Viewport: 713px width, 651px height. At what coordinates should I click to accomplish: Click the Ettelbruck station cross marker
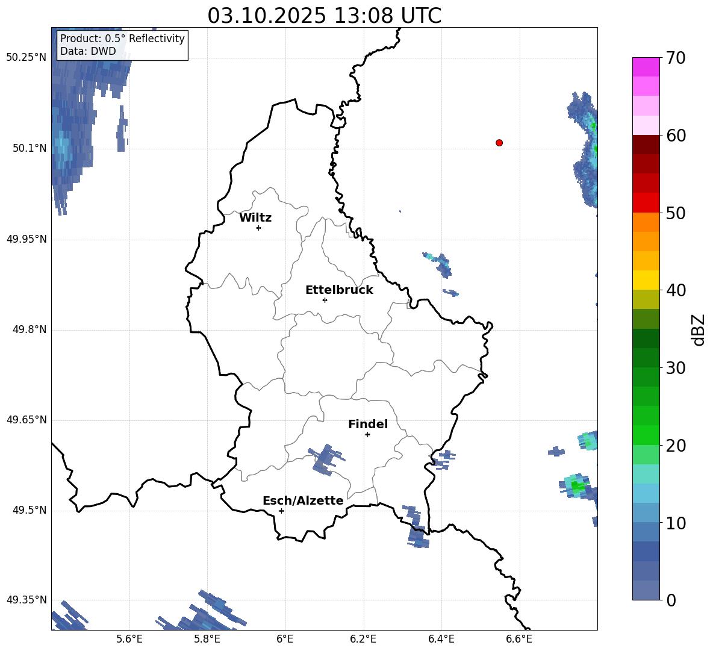[x=325, y=300]
